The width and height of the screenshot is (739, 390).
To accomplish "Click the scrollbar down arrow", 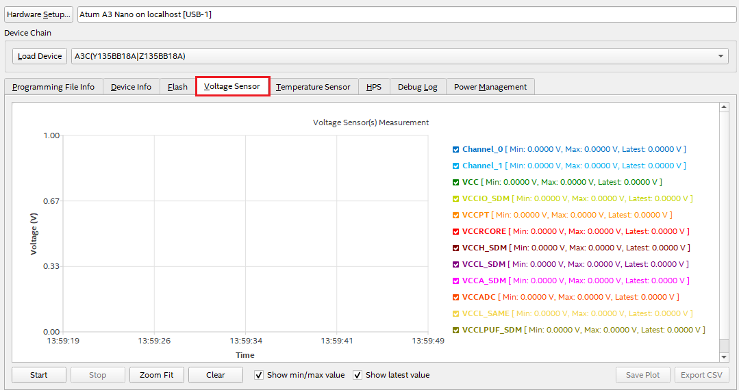I will coord(724,356).
